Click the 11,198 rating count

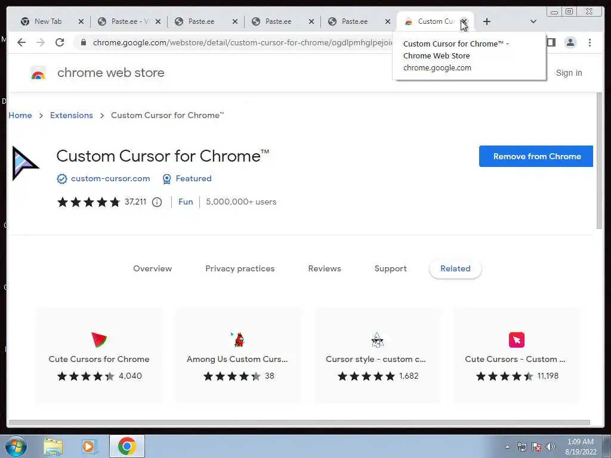[x=548, y=376]
